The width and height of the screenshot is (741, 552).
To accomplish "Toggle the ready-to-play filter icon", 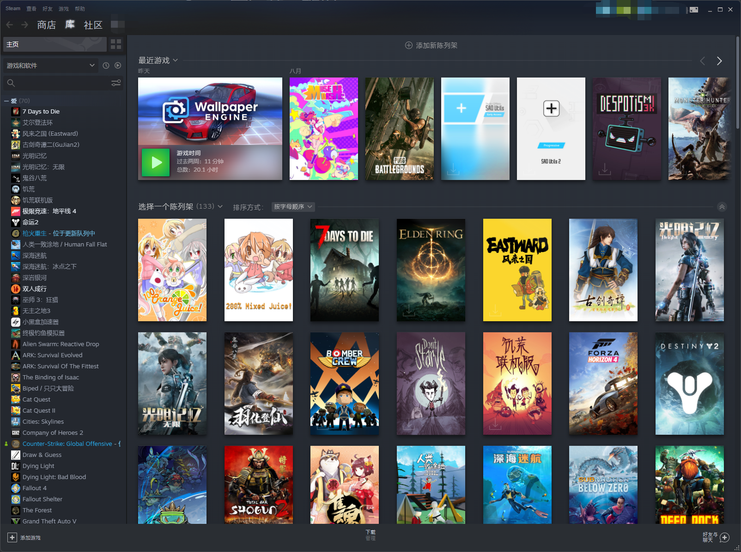I will click(x=118, y=66).
